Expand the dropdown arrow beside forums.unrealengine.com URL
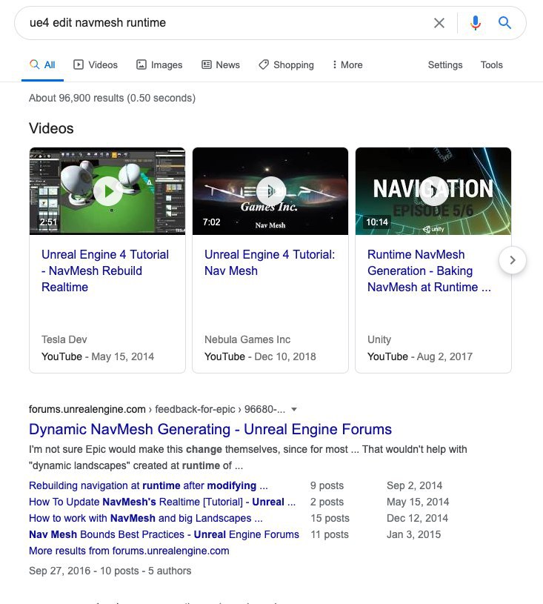543x604 pixels. pos(294,410)
